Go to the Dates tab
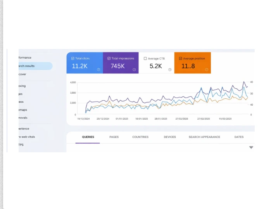This screenshot has height=209, width=264. point(239,137)
